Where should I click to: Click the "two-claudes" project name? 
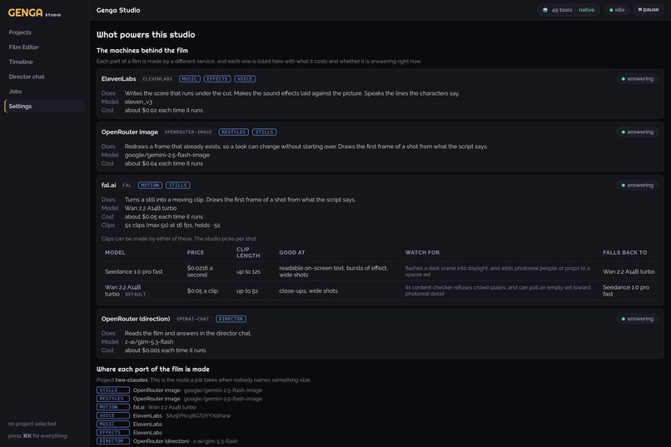pyautogui.click(x=132, y=380)
